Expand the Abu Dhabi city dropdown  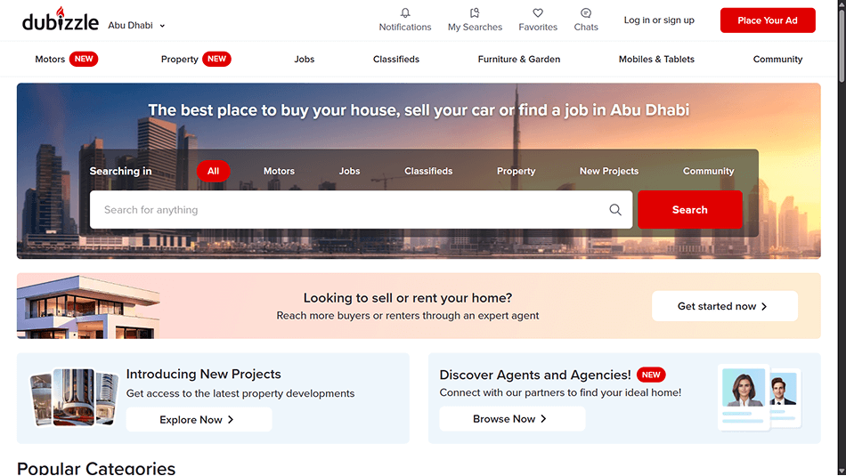tap(136, 26)
